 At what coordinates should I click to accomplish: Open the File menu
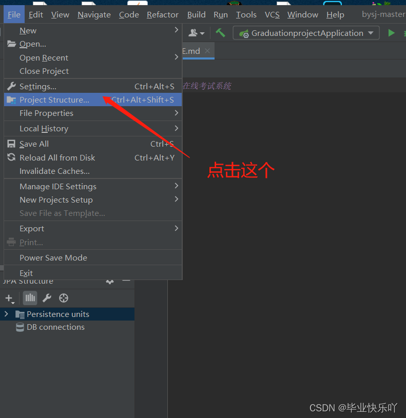14,15
